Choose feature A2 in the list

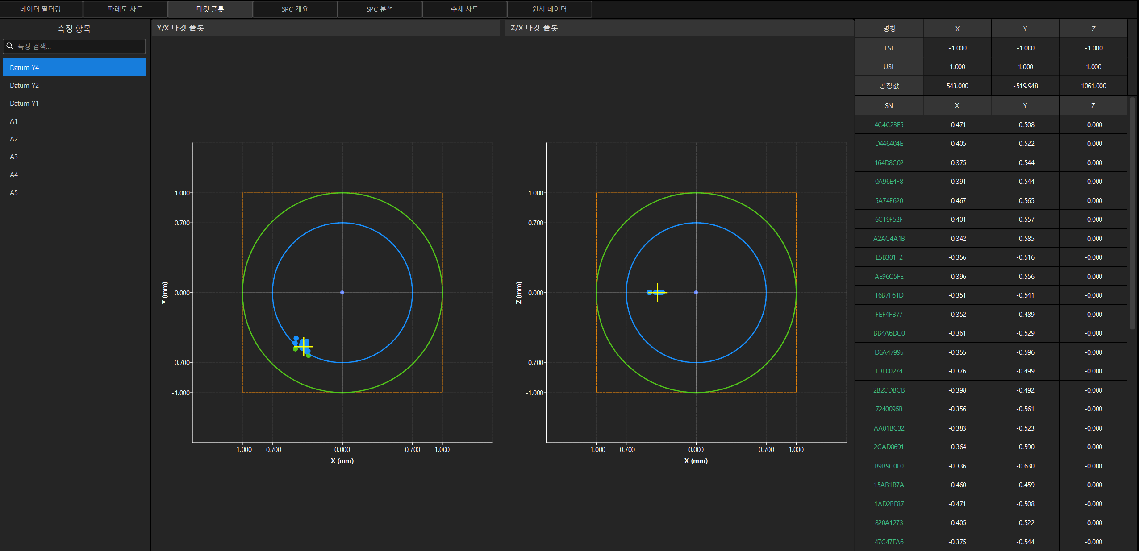(x=74, y=139)
